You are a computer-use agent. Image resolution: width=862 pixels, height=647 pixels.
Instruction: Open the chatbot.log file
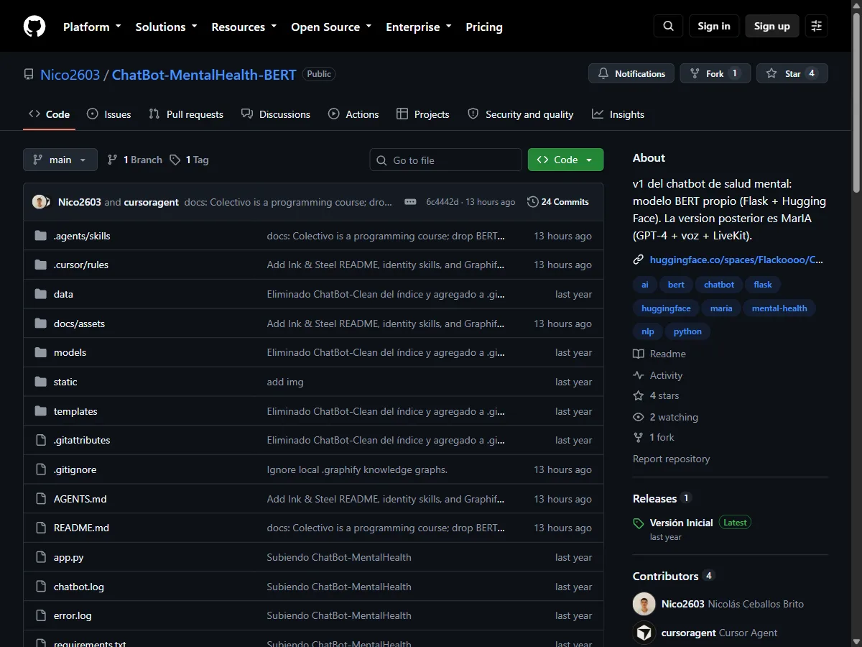[x=79, y=587]
